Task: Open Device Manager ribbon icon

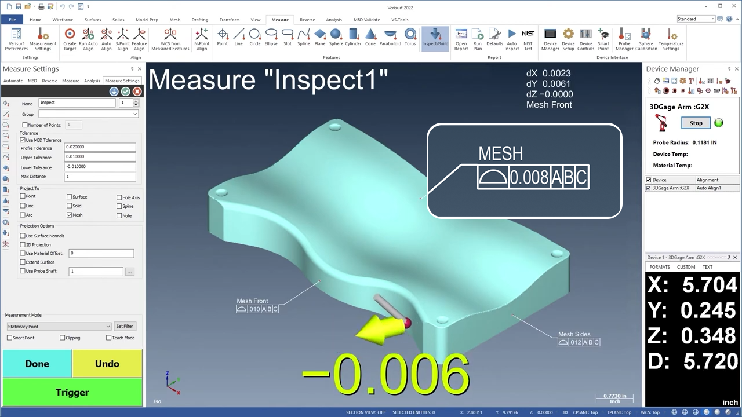Action: [x=550, y=39]
